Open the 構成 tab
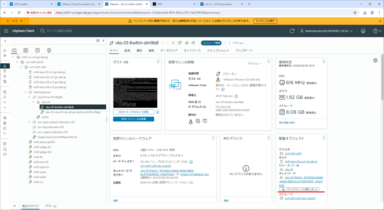384x210 pixels. coord(139,50)
